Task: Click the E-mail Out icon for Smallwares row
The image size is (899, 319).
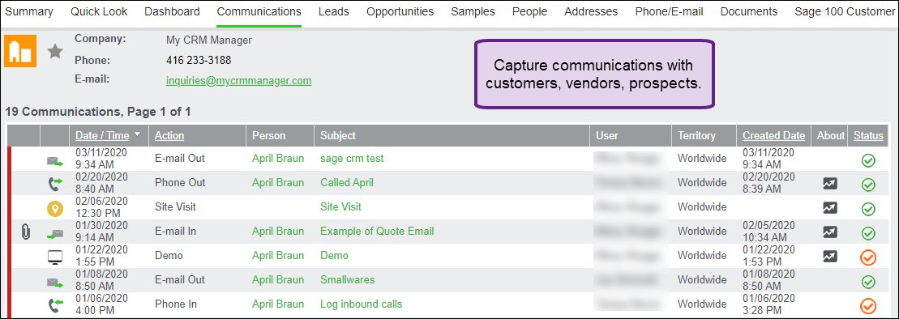Action: (55, 283)
